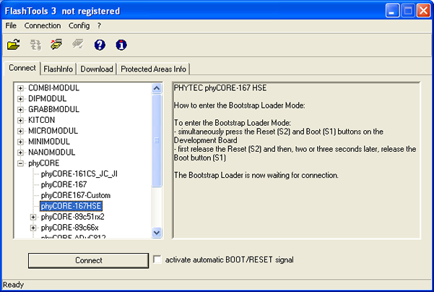Open the File menu

(x=11, y=25)
